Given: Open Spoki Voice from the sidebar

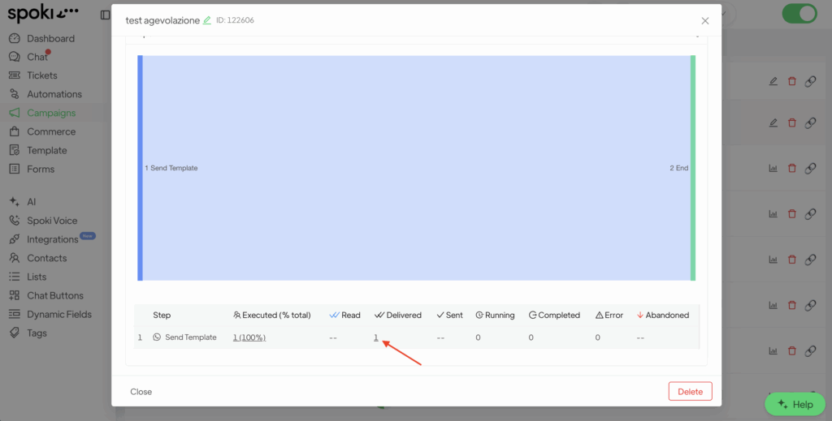Looking at the screenshot, I should (x=52, y=221).
